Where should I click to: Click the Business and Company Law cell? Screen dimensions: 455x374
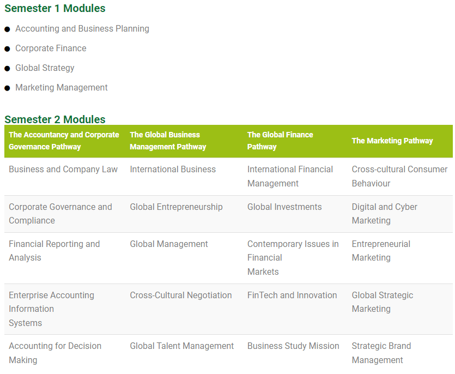coord(63,170)
